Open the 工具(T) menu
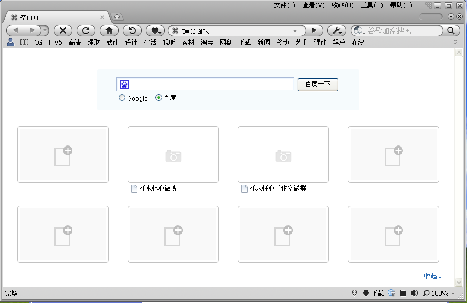 pos(372,5)
